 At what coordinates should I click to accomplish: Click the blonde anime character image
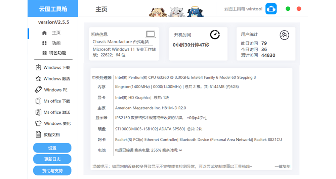coord(158,12)
